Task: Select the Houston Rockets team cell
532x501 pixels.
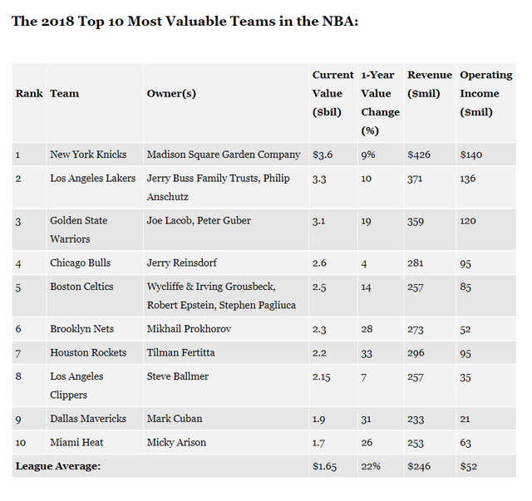Action: pos(88,352)
